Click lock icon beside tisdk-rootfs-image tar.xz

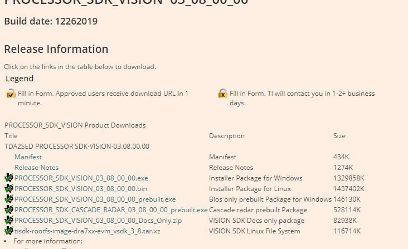point(9,231)
